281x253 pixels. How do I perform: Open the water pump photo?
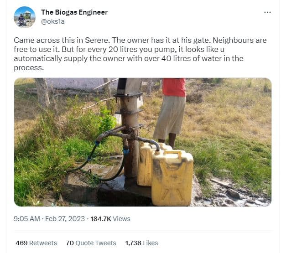click(x=143, y=142)
